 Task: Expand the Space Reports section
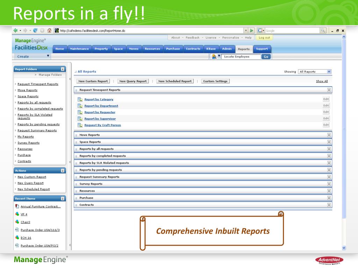pos(329,142)
